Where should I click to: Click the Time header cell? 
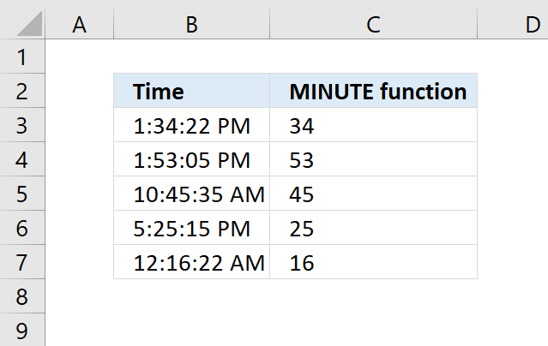191,91
